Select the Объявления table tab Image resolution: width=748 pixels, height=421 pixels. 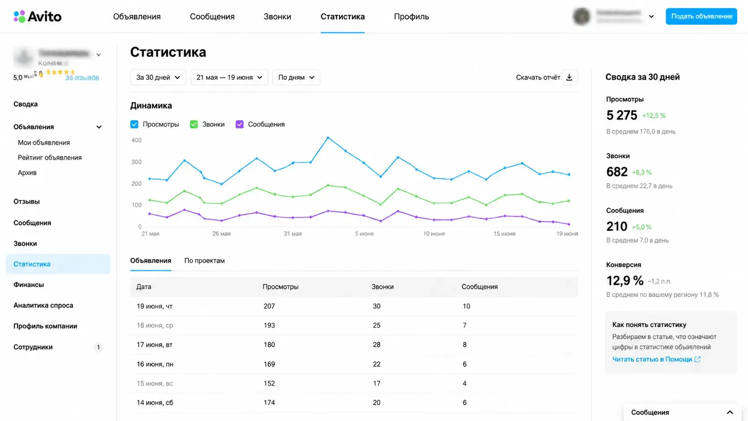click(151, 261)
